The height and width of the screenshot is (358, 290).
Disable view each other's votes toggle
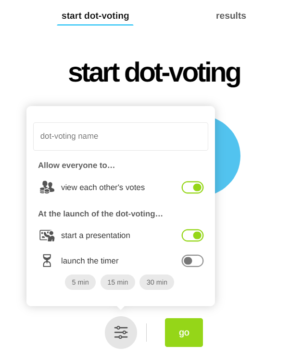tap(192, 188)
